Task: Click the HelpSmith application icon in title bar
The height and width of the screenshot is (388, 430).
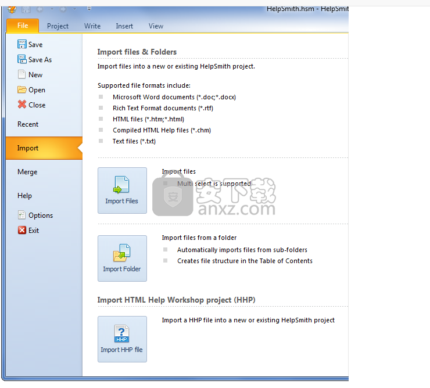Action: coord(12,10)
